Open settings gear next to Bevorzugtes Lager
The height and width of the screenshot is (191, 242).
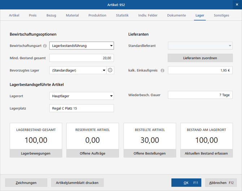(110, 70)
